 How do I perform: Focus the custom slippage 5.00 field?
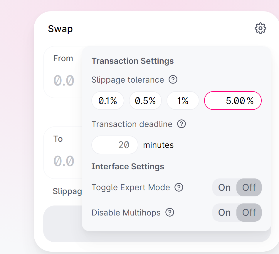[233, 101]
